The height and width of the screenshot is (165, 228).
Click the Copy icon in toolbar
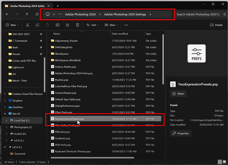coord(37,25)
